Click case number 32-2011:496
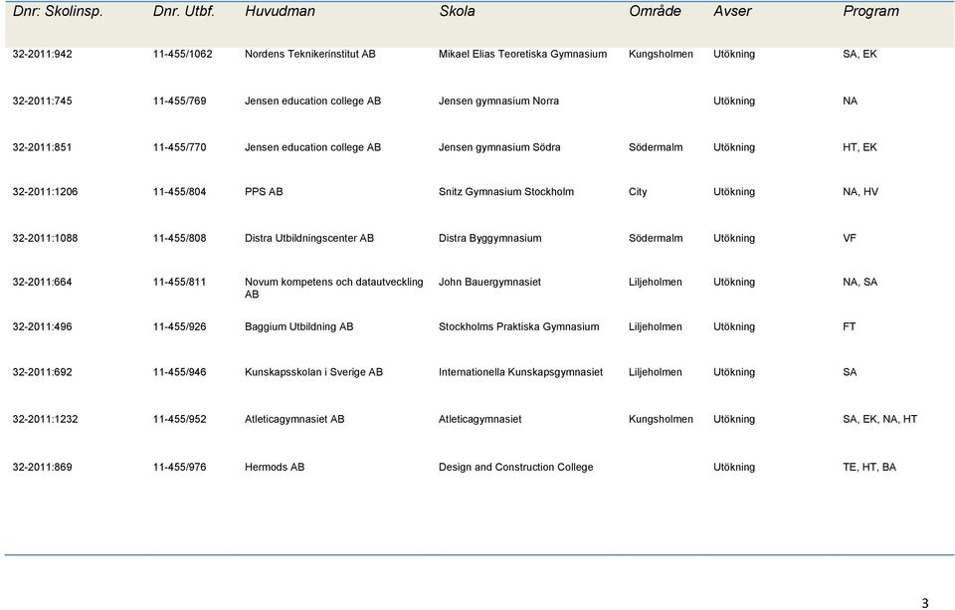Image resolution: width=955 pixels, height=610 pixels. click(42, 327)
